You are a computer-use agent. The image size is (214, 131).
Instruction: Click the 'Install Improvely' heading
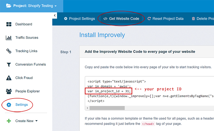tap(102, 35)
